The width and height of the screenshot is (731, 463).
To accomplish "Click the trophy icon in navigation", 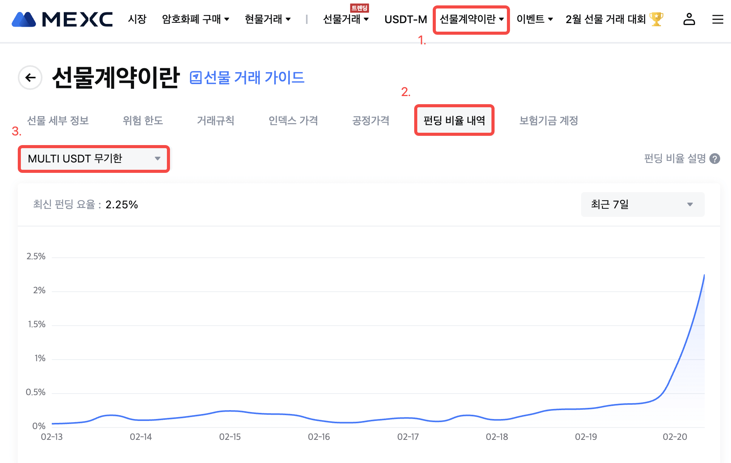I will (656, 19).
